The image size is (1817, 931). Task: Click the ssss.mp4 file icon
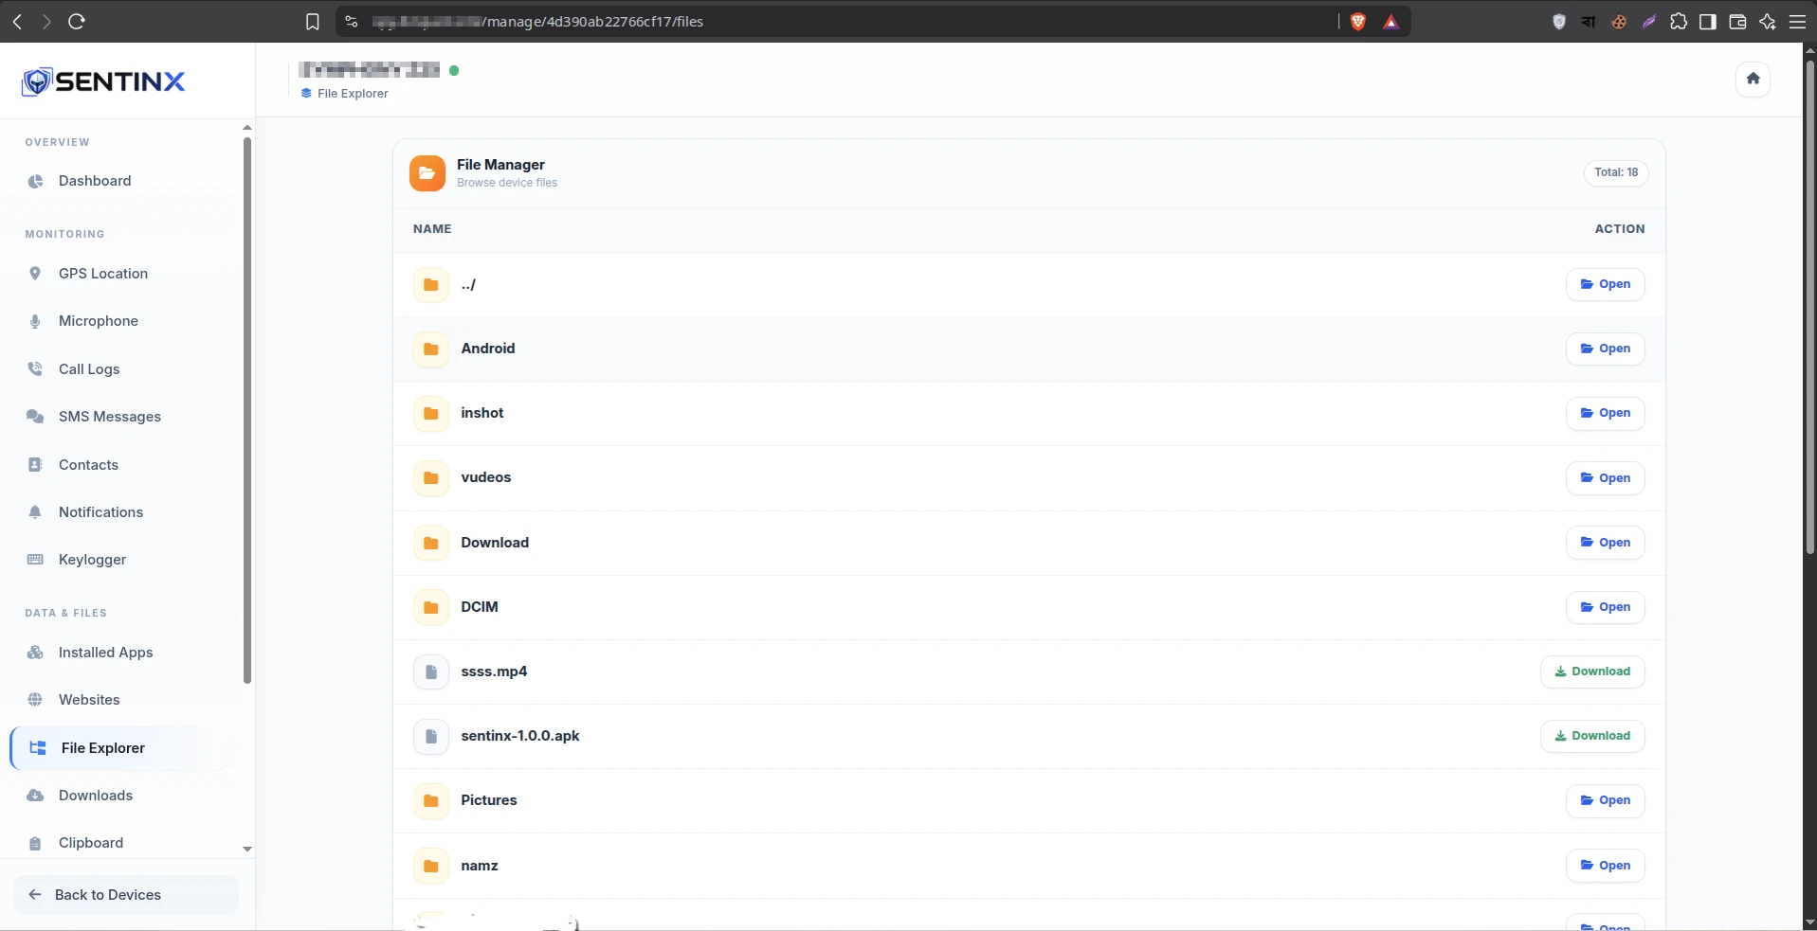point(431,671)
